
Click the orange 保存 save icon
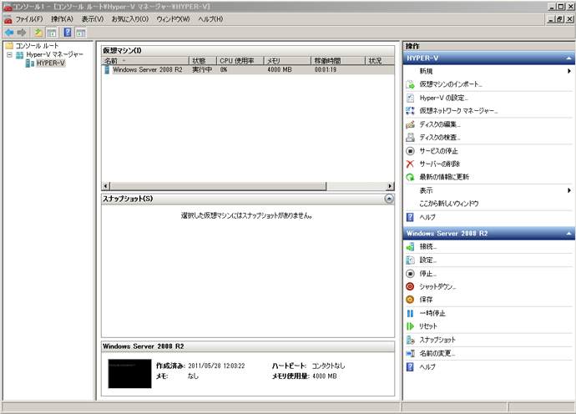[x=411, y=300]
